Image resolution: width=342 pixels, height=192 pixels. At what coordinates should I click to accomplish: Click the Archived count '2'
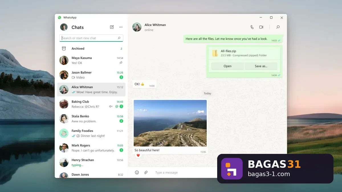point(121,49)
